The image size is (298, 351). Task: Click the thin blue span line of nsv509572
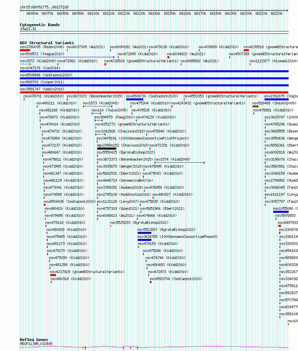tap(67, 57)
